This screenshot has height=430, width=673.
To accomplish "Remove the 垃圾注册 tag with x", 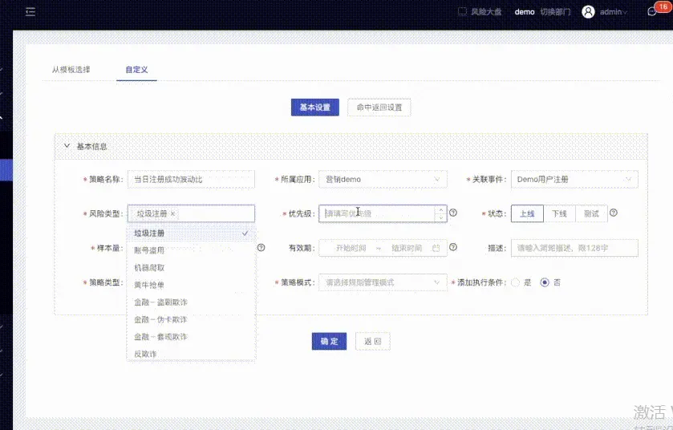I will (x=173, y=213).
